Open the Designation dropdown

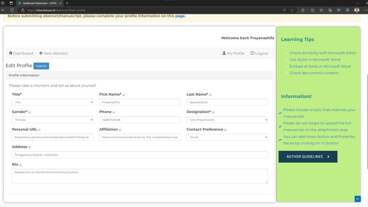pos(227,120)
